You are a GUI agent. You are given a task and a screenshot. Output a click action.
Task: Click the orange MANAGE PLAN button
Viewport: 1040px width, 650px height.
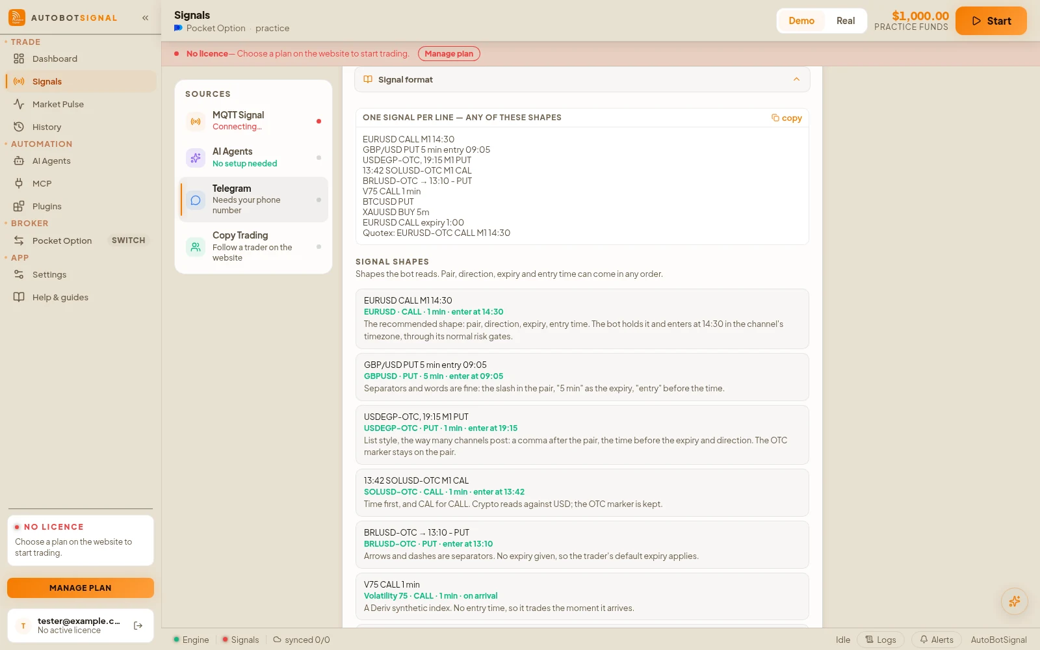[81, 588]
